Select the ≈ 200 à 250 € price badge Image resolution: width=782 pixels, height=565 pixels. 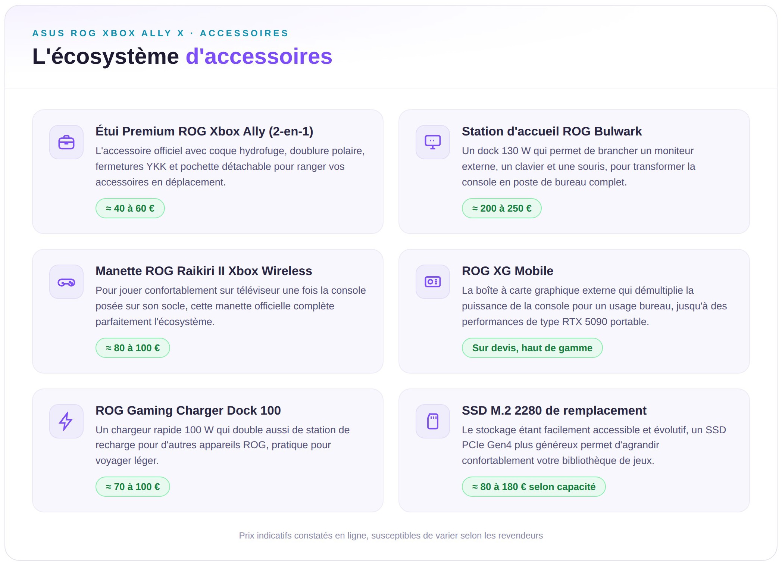502,208
